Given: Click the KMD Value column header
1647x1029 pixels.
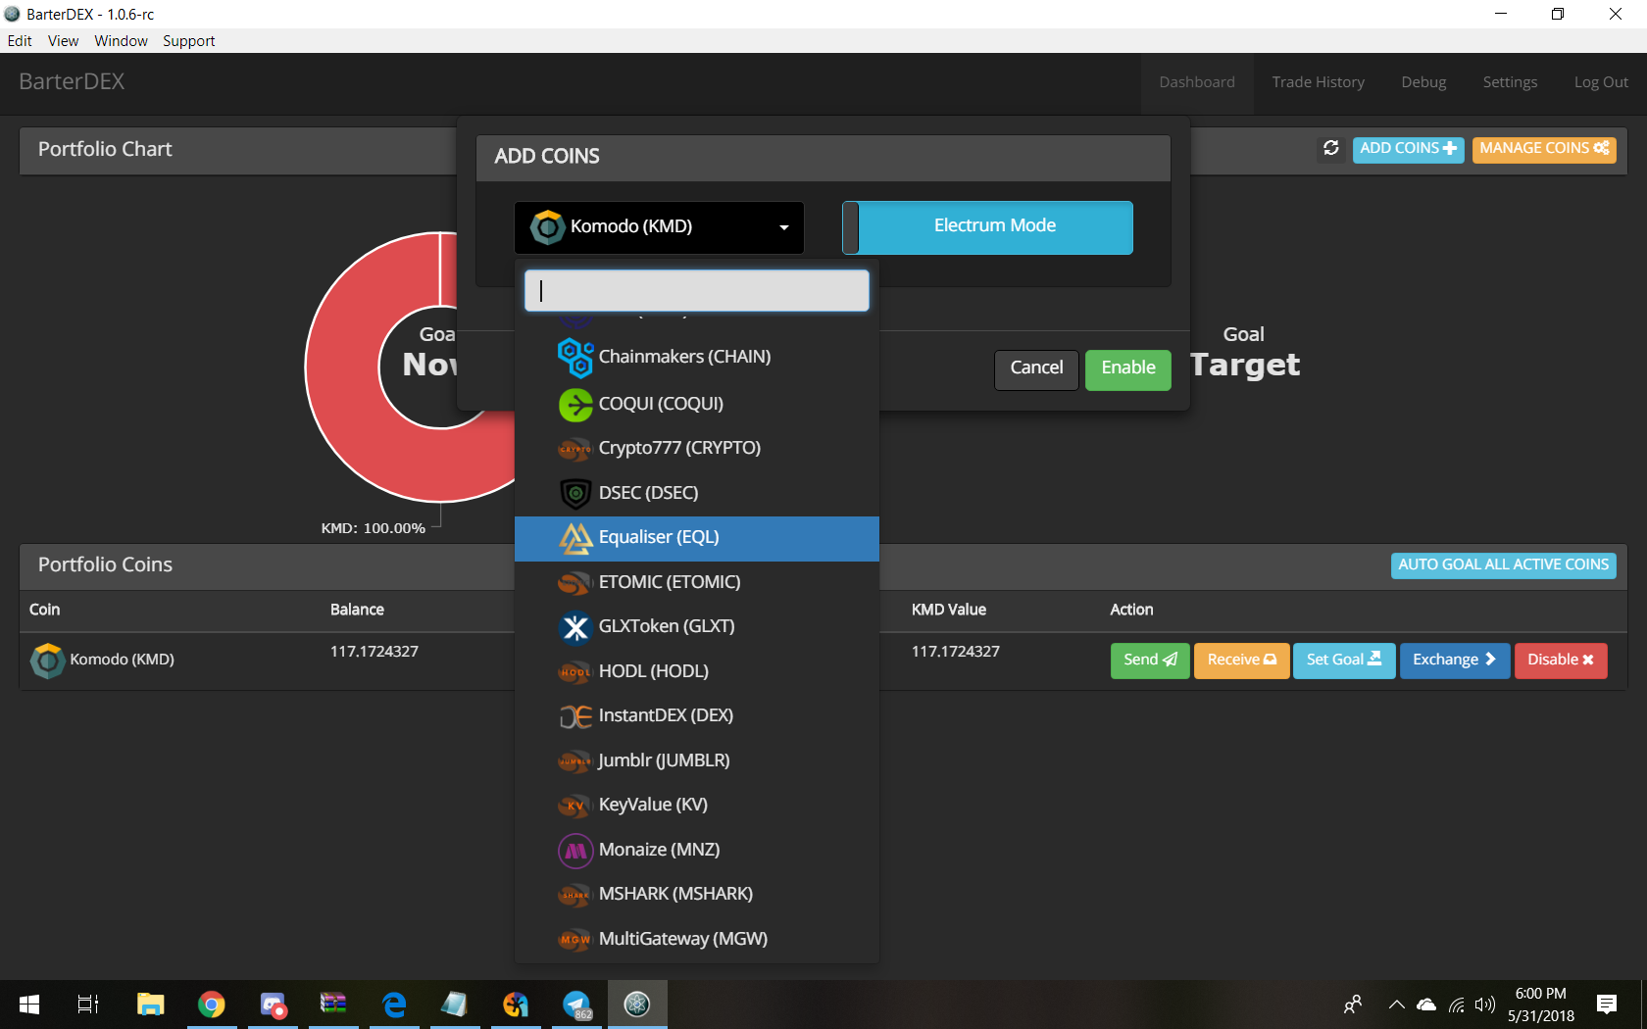Looking at the screenshot, I should pos(948,611).
